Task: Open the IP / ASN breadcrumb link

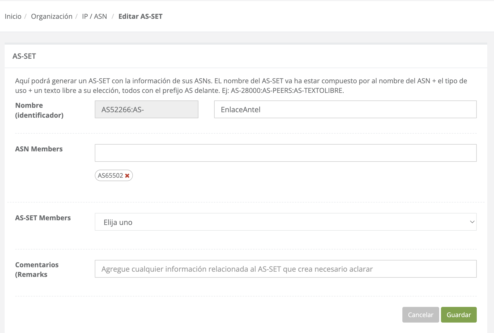Action: tap(95, 16)
